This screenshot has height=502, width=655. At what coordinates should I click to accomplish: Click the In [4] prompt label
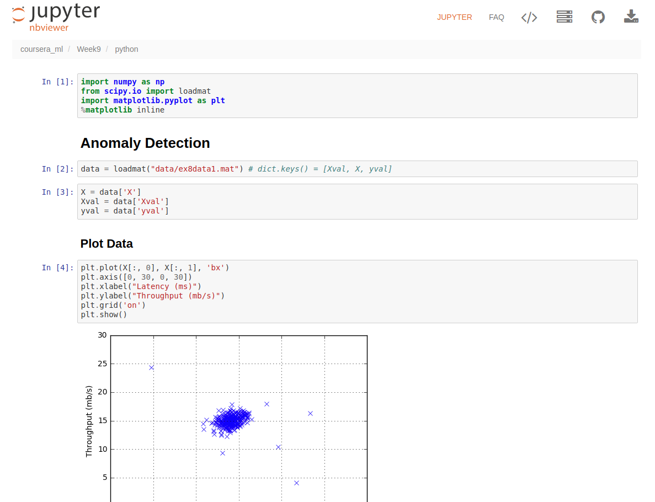[x=57, y=268]
